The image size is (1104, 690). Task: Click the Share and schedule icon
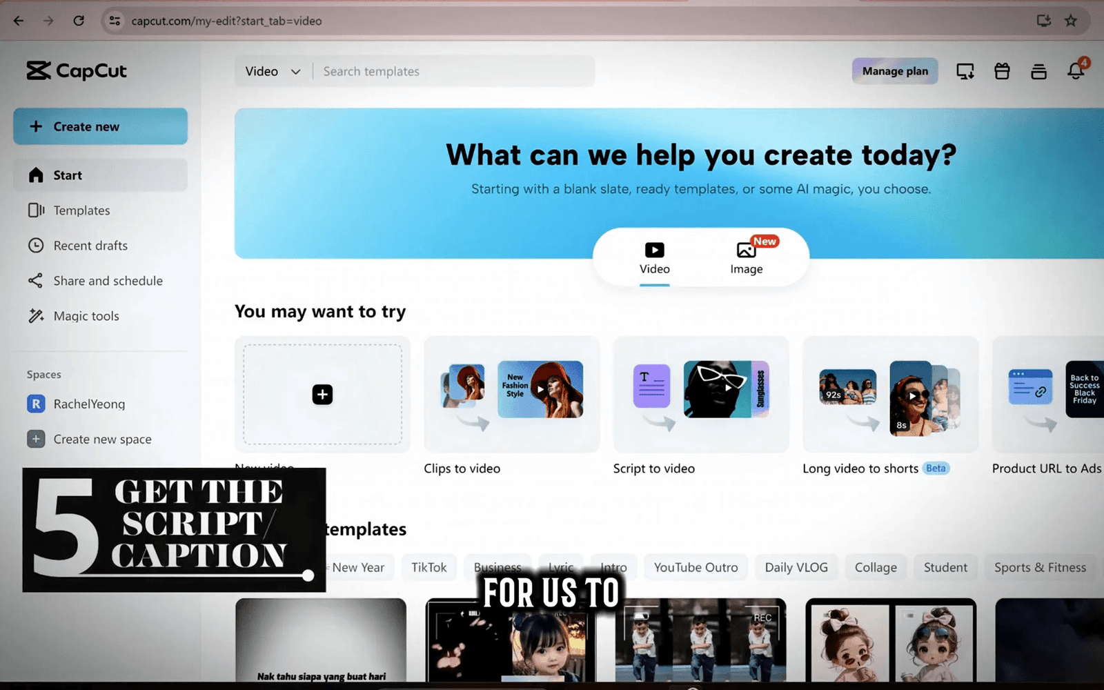36,281
